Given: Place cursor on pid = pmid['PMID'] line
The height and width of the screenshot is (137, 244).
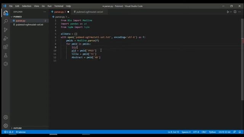Looking at the screenshot, I should (84, 51).
